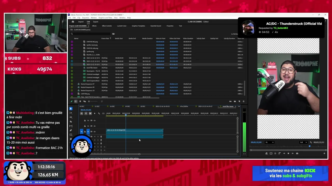Open the File menu
The image size is (332, 186).
pos(70,18)
